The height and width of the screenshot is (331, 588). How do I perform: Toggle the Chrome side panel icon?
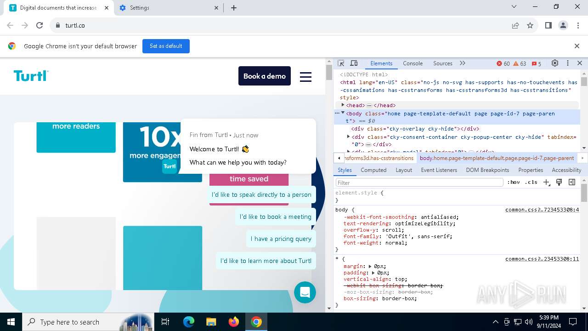(x=548, y=26)
